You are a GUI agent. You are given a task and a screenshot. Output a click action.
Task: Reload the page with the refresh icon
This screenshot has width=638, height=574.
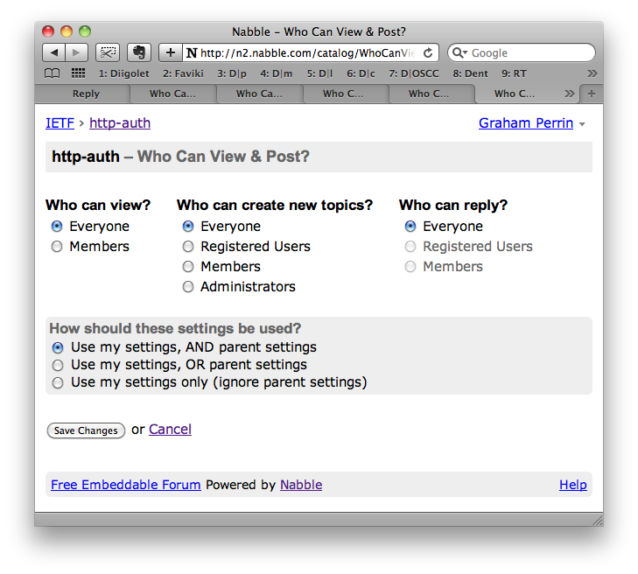point(429,52)
